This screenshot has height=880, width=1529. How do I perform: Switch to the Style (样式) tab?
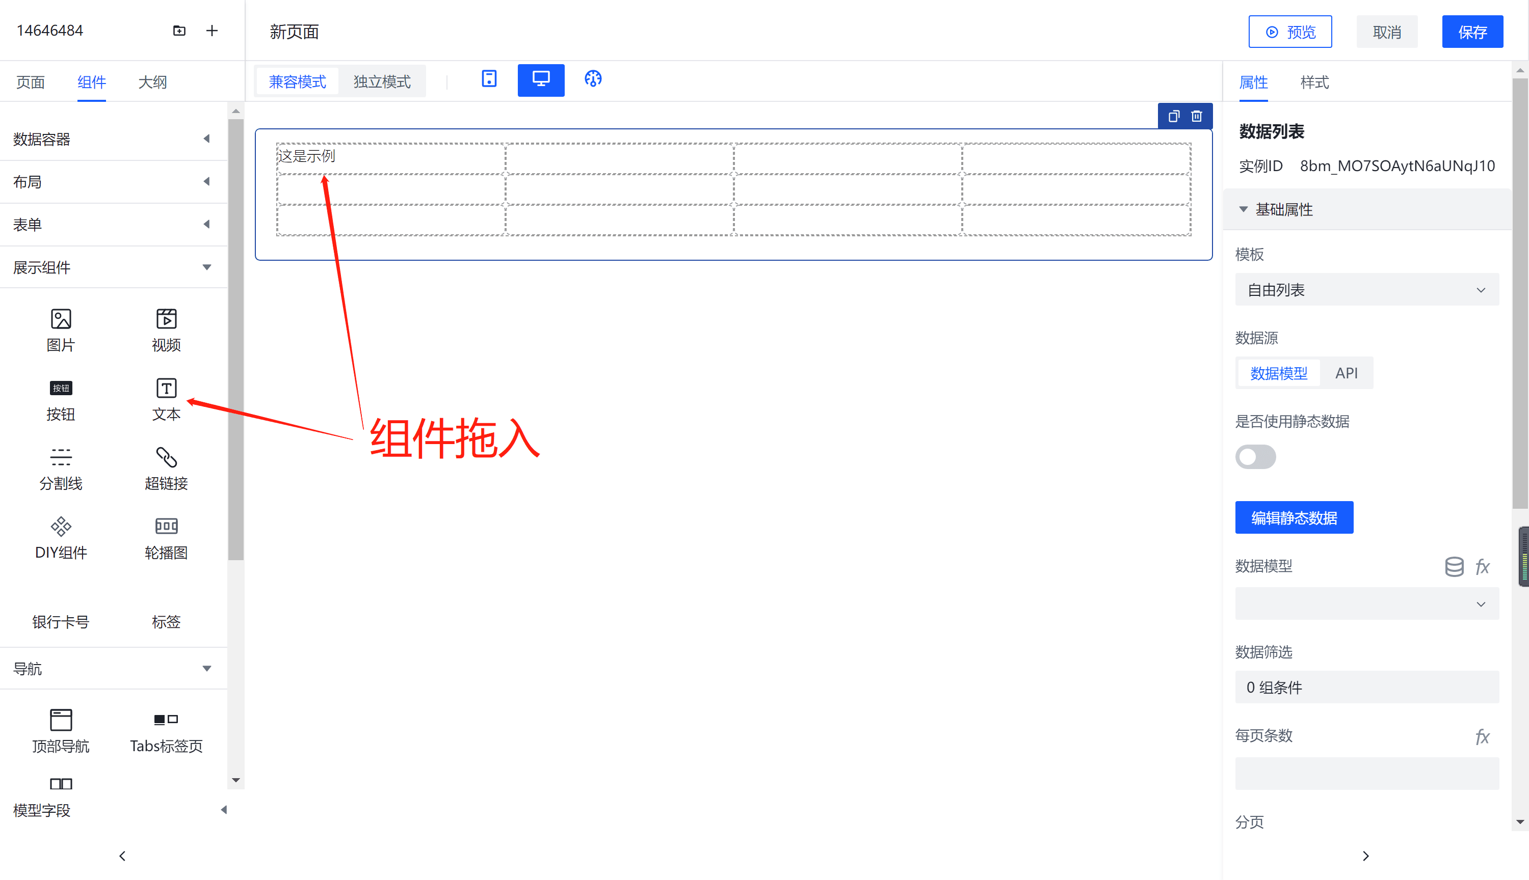pos(1314,82)
